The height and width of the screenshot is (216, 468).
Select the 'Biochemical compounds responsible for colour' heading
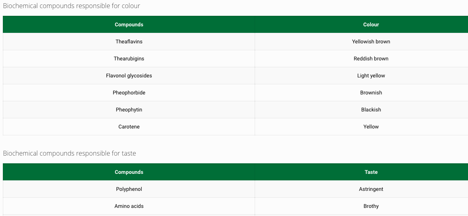pos(71,6)
